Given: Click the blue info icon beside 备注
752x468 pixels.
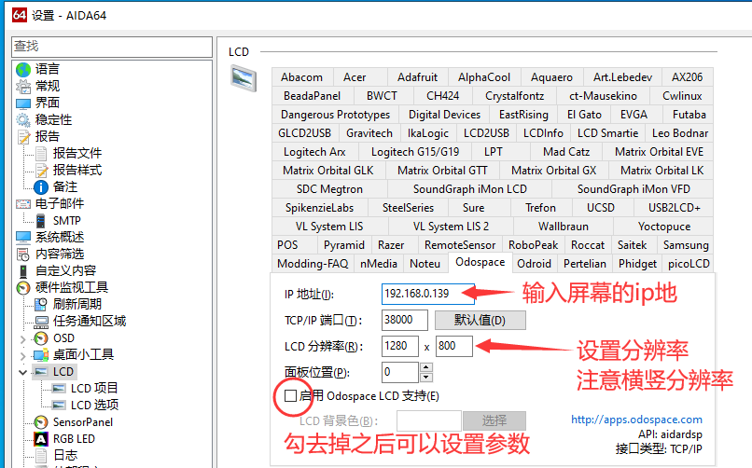Looking at the screenshot, I should click(x=41, y=187).
